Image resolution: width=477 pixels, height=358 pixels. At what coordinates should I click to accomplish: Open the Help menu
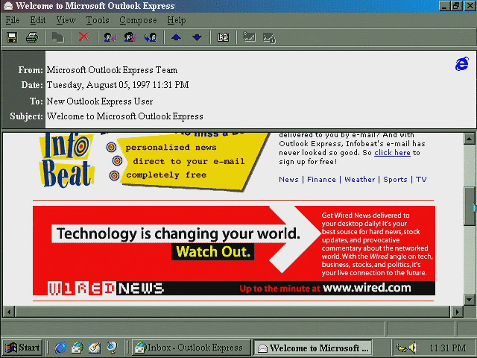(x=177, y=20)
